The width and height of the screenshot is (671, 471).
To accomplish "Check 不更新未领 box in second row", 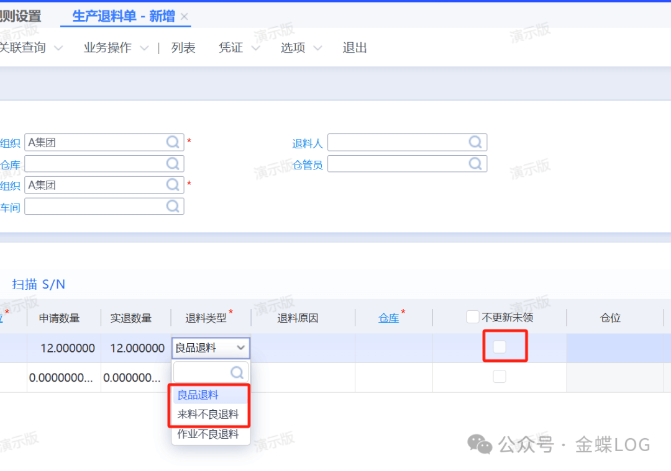I will coord(500,376).
